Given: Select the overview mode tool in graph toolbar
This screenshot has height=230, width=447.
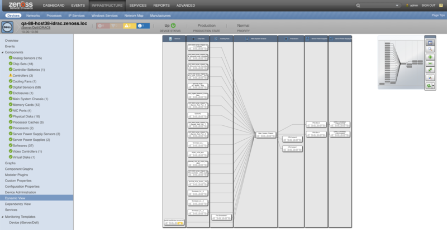Looking at the screenshot, I should (430, 43).
